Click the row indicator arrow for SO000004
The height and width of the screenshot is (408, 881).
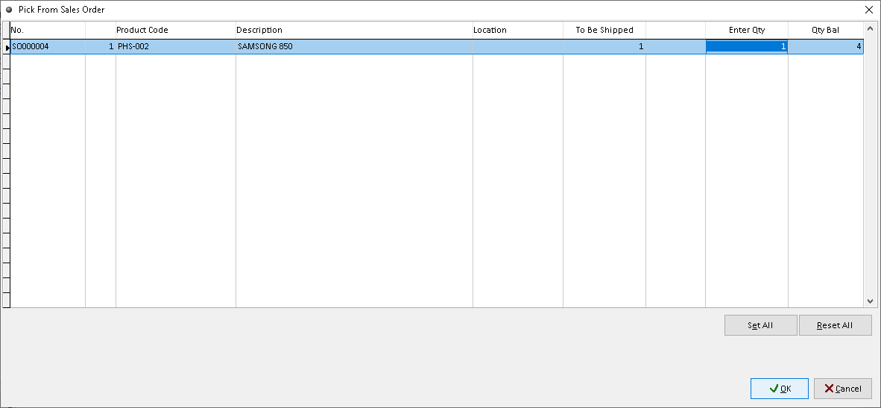tap(7, 48)
